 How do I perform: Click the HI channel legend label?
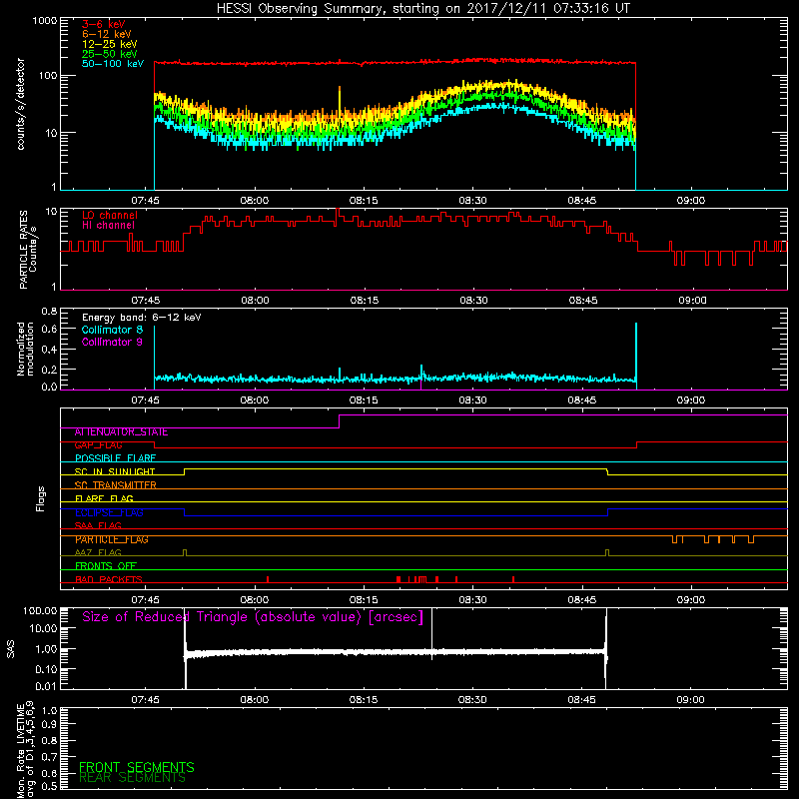pyautogui.click(x=109, y=226)
